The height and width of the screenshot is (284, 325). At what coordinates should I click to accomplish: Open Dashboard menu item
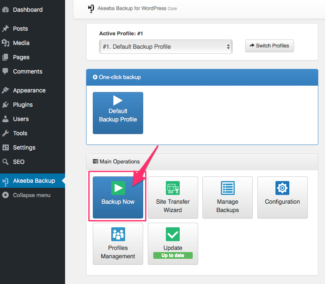28,10
